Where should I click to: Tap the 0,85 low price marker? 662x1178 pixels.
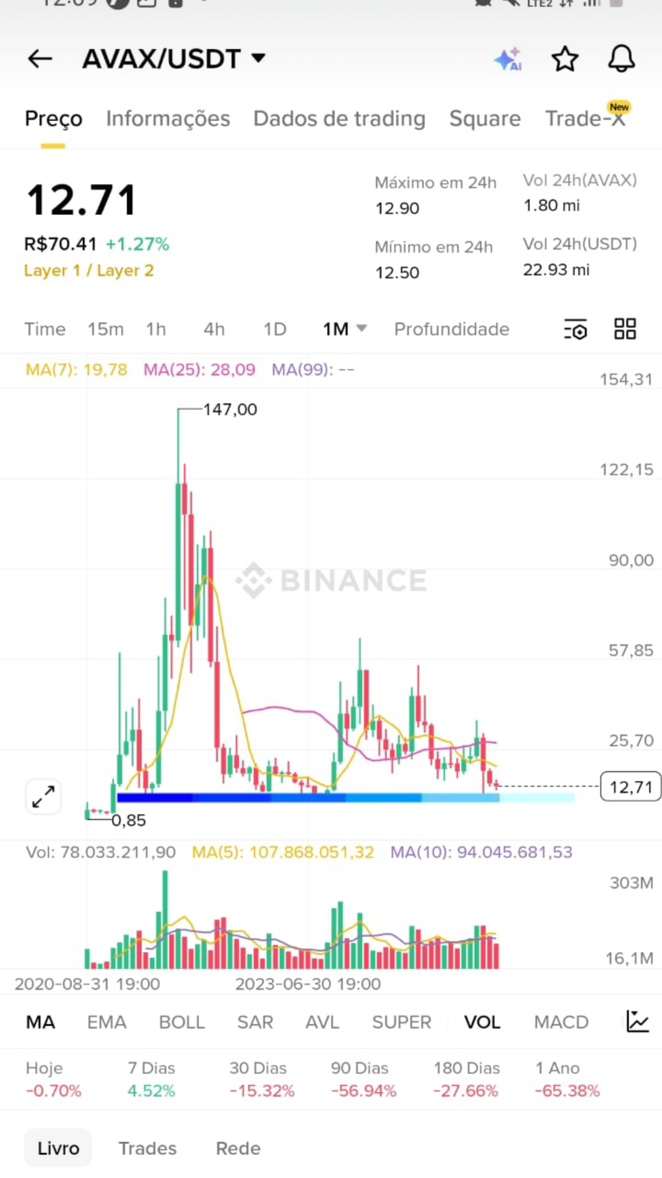[129, 820]
